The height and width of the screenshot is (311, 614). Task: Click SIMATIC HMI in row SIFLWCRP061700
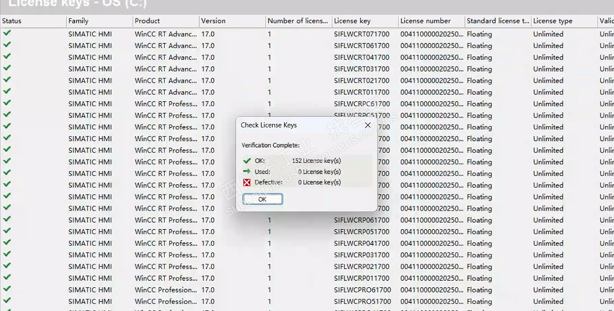point(90,220)
